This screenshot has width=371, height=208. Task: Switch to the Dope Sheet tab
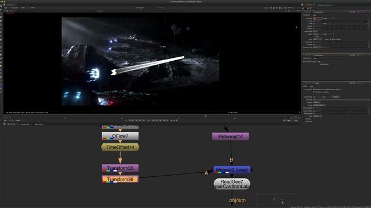(x=39, y=124)
